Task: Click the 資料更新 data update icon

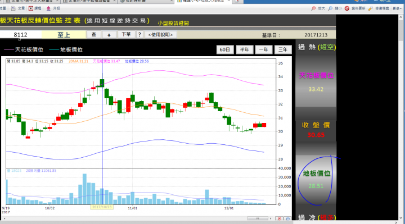Action: click(347, 8)
